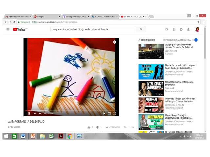
Task: Open the photo viewer taskbar icon
Action: [x=79, y=136]
